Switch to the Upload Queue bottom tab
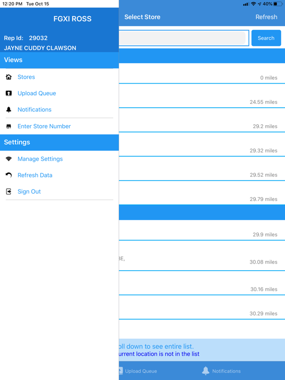The height and width of the screenshot is (380, 285). (138, 371)
